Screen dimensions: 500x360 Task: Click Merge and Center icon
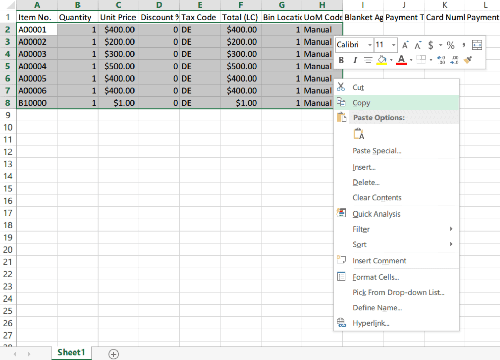[477, 45]
